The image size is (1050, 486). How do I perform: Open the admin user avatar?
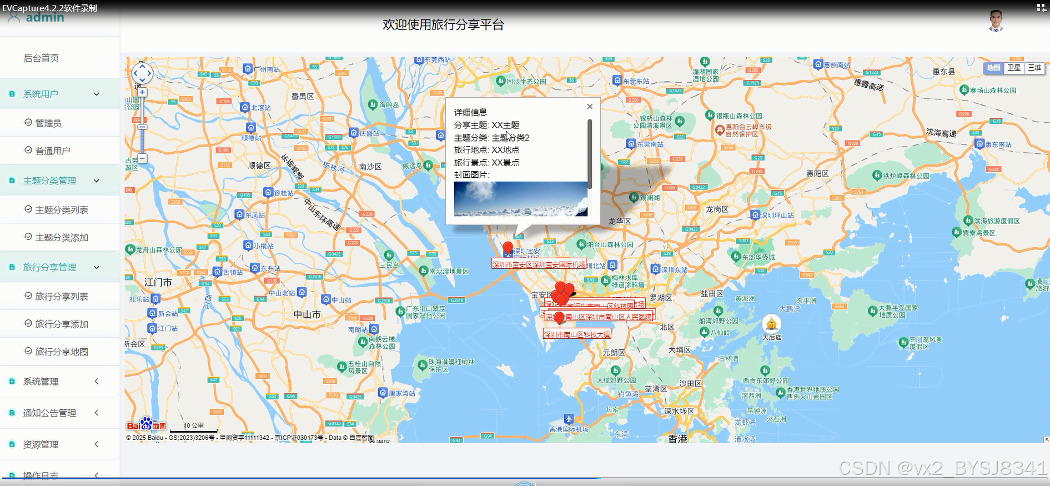tap(996, 21)
